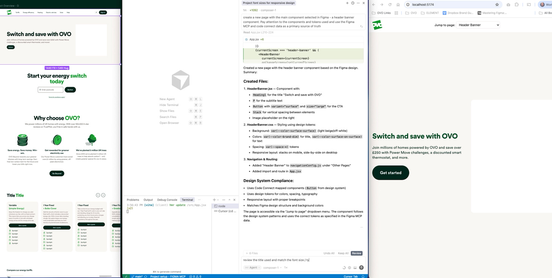Click the Chrome home icon
This screenshot has height=278, width=552.
(398, 5)
